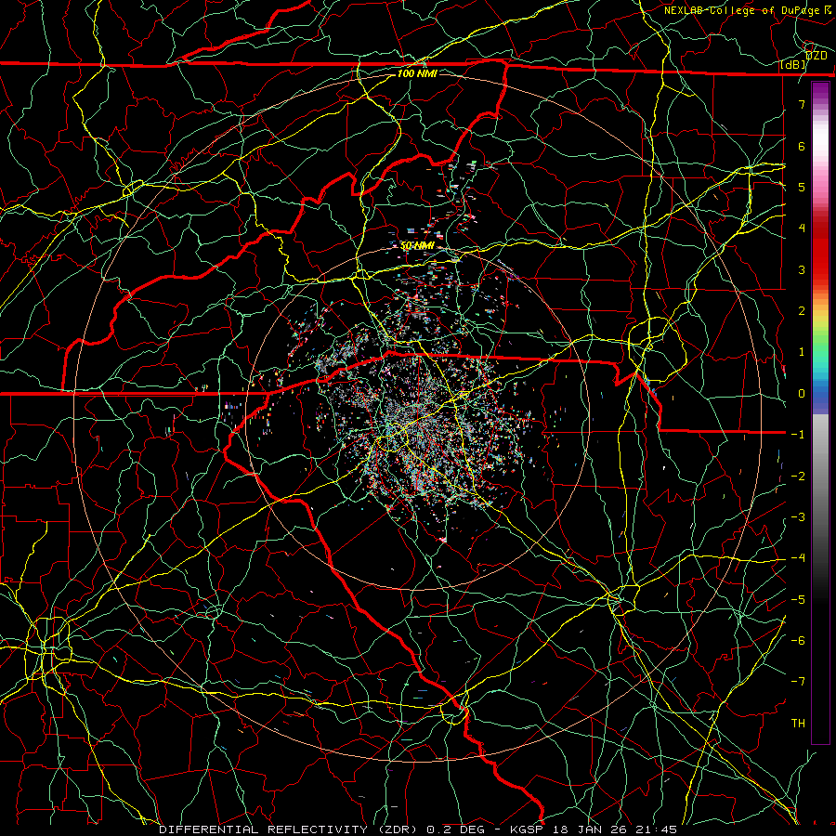Click the DZD legend title
836x836 pixels.
point(816,56)
